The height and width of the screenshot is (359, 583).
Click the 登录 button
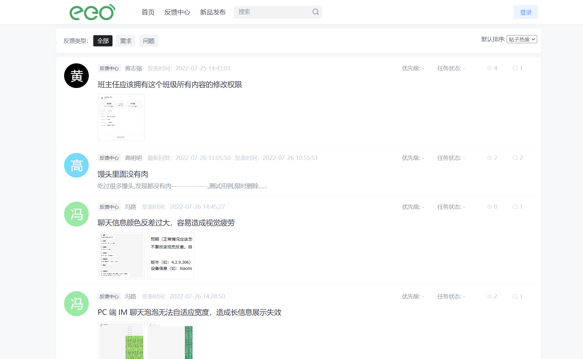(x=525, y=12)
